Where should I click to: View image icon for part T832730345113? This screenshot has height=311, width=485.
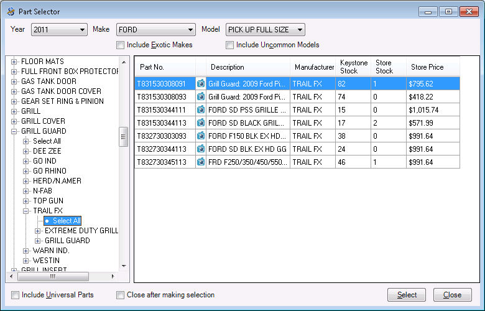[201, 162]
